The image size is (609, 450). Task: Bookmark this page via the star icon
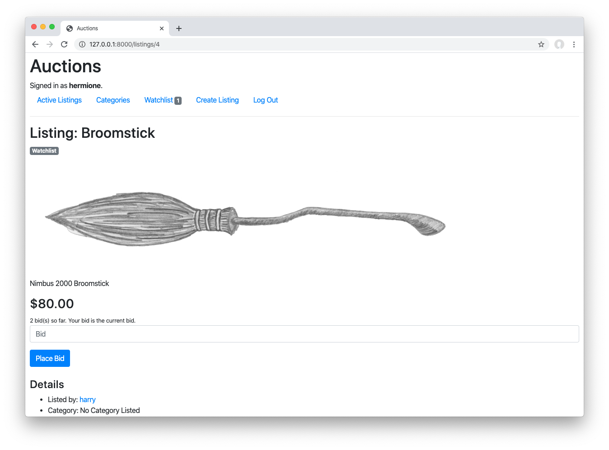pyautogui.click(x=541, y=44)
